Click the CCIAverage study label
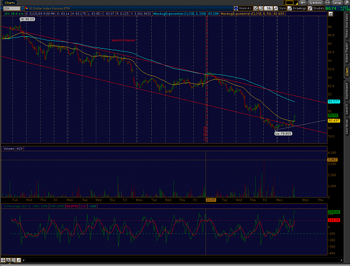The image size is (350, 266). [25, 206]
